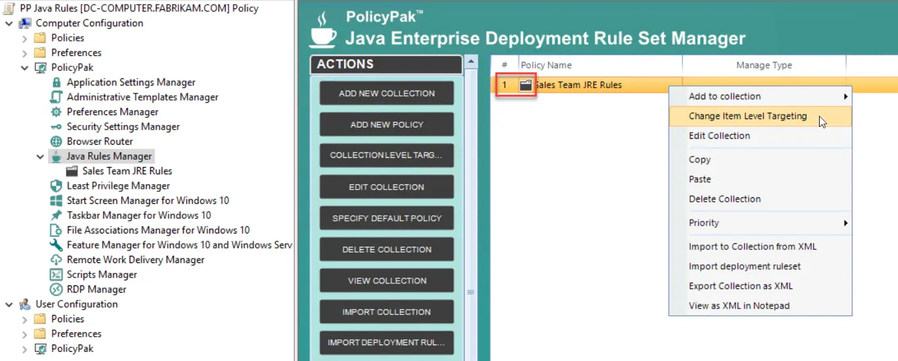Screen dimensions: 898x361
Task: Select Delete Collection in the context menu
Action: pos(760,199)
